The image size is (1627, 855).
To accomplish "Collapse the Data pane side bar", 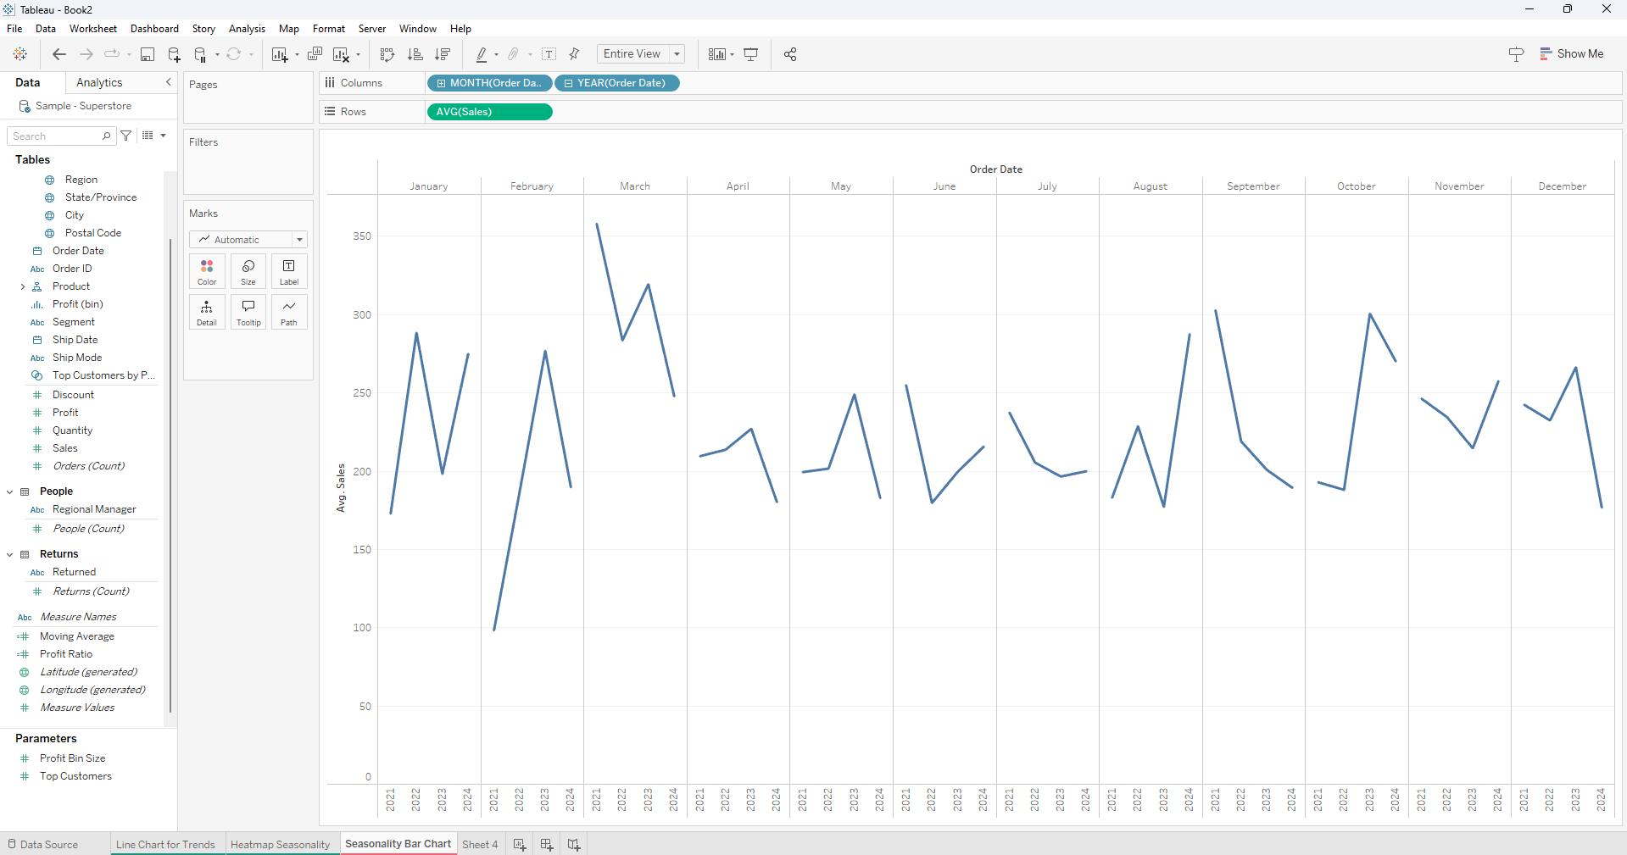I will (169, 82).
